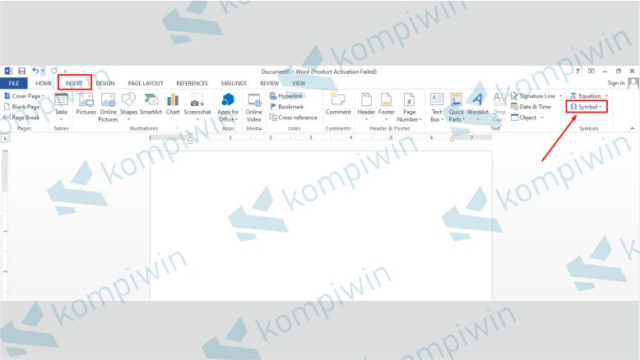
Task: Add a Bookmark
Action: click(x=286, y=107)
